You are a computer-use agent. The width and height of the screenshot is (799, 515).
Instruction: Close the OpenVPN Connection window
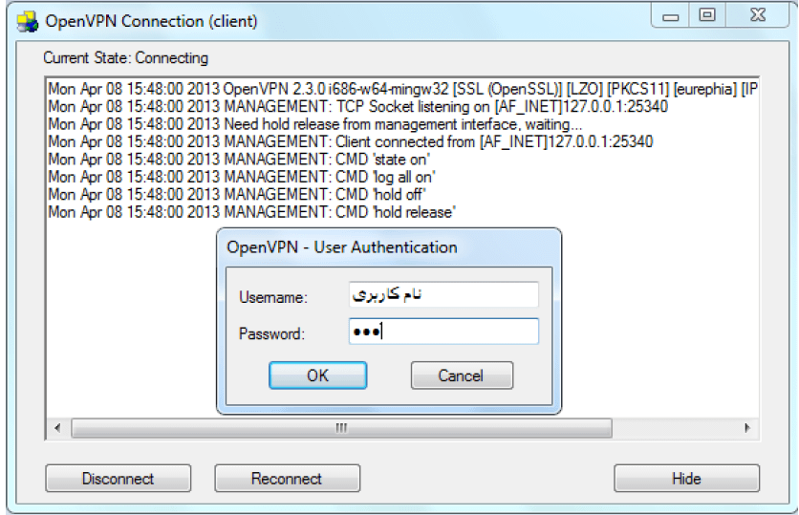(x=758, y=16)
